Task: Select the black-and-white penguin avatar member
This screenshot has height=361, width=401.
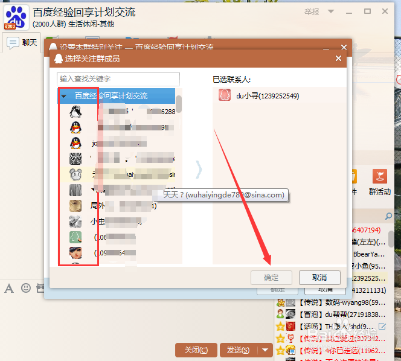Action: click(x=75, y=112)
